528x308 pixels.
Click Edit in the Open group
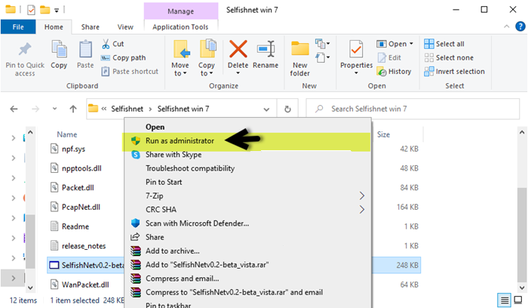coord(389,57)
